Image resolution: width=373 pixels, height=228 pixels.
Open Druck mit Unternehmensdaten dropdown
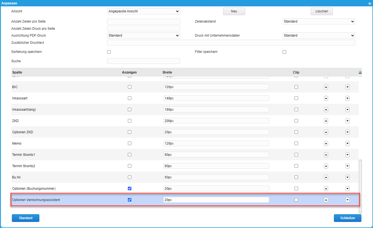(319, 36)
